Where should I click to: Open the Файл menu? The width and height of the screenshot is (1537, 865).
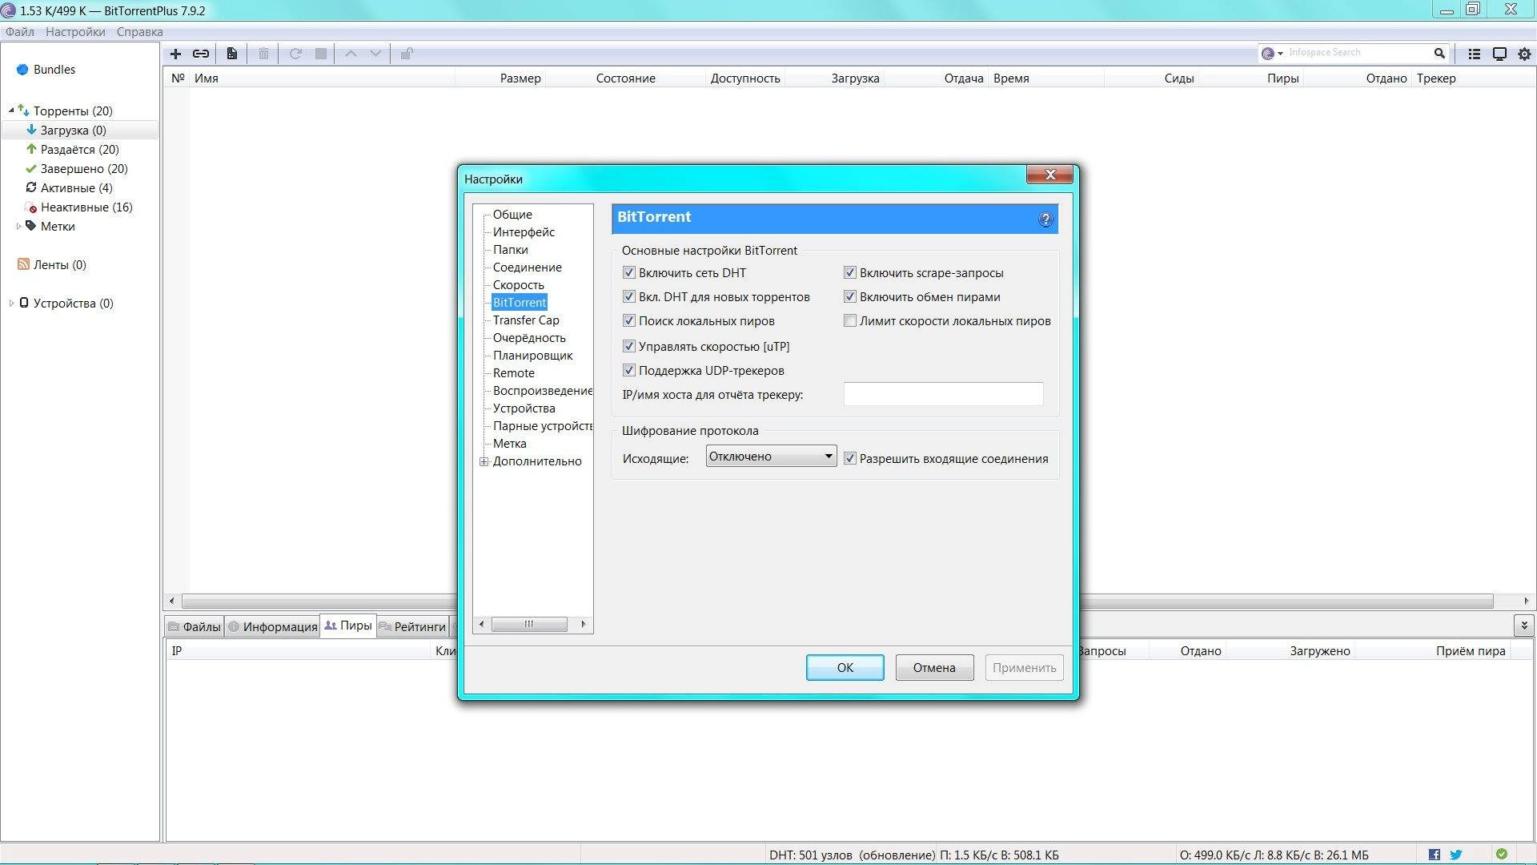coord(20,32)
